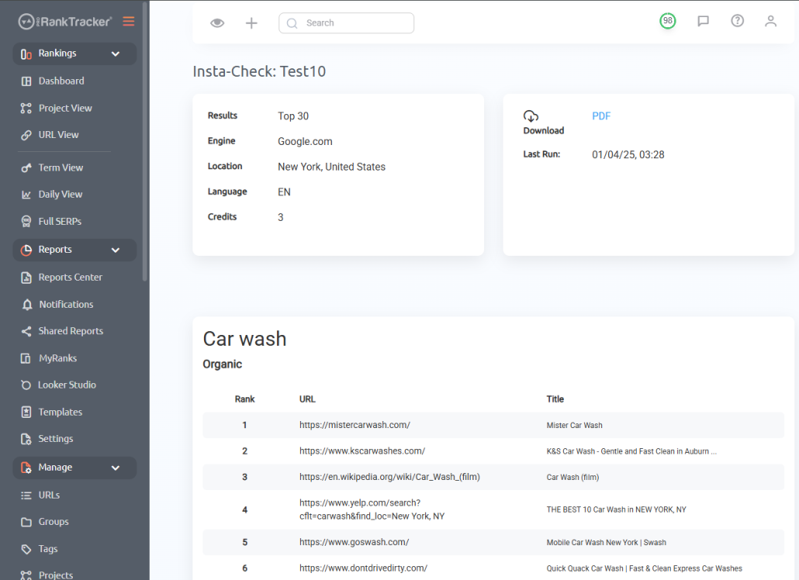The width and height of the screenshot is (799, 580).
Task: Open mistercarwash.com URL
Action: tap(355, 425)
